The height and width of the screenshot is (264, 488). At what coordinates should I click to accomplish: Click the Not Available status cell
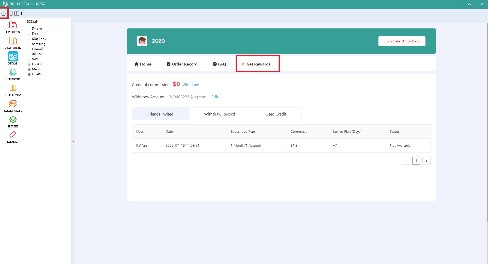coord(408,145)
